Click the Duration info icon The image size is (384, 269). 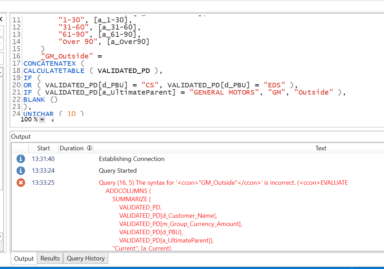pos(89,148)
